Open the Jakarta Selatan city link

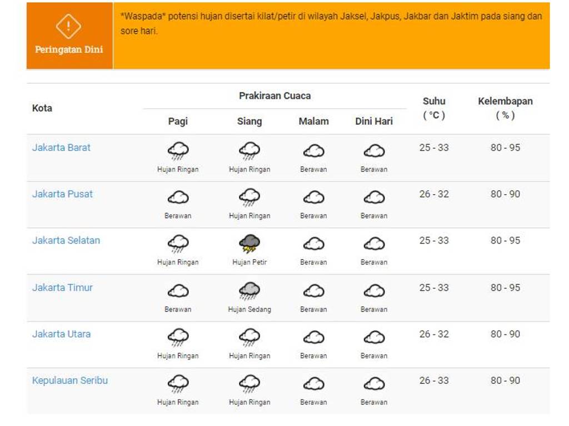[x=66, y=241]
